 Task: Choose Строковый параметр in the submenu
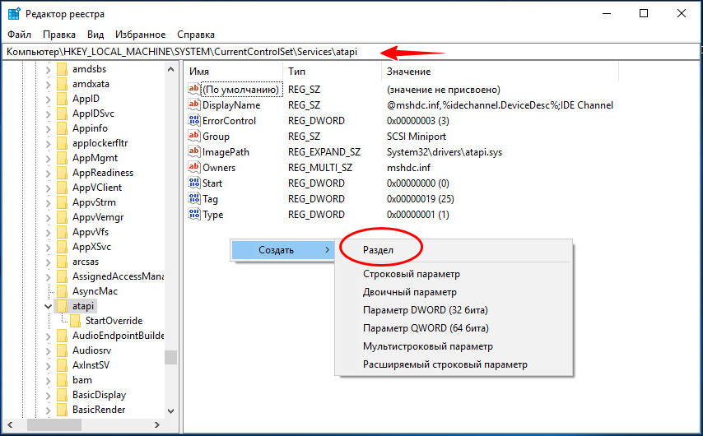454,274
